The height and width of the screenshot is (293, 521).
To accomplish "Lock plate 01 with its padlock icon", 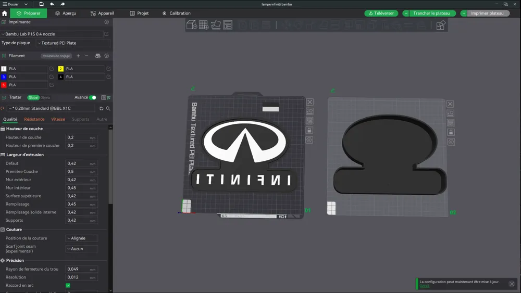I will (x=309, y=131).
